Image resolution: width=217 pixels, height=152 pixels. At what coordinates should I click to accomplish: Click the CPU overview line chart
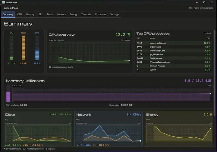pos(90,53)
